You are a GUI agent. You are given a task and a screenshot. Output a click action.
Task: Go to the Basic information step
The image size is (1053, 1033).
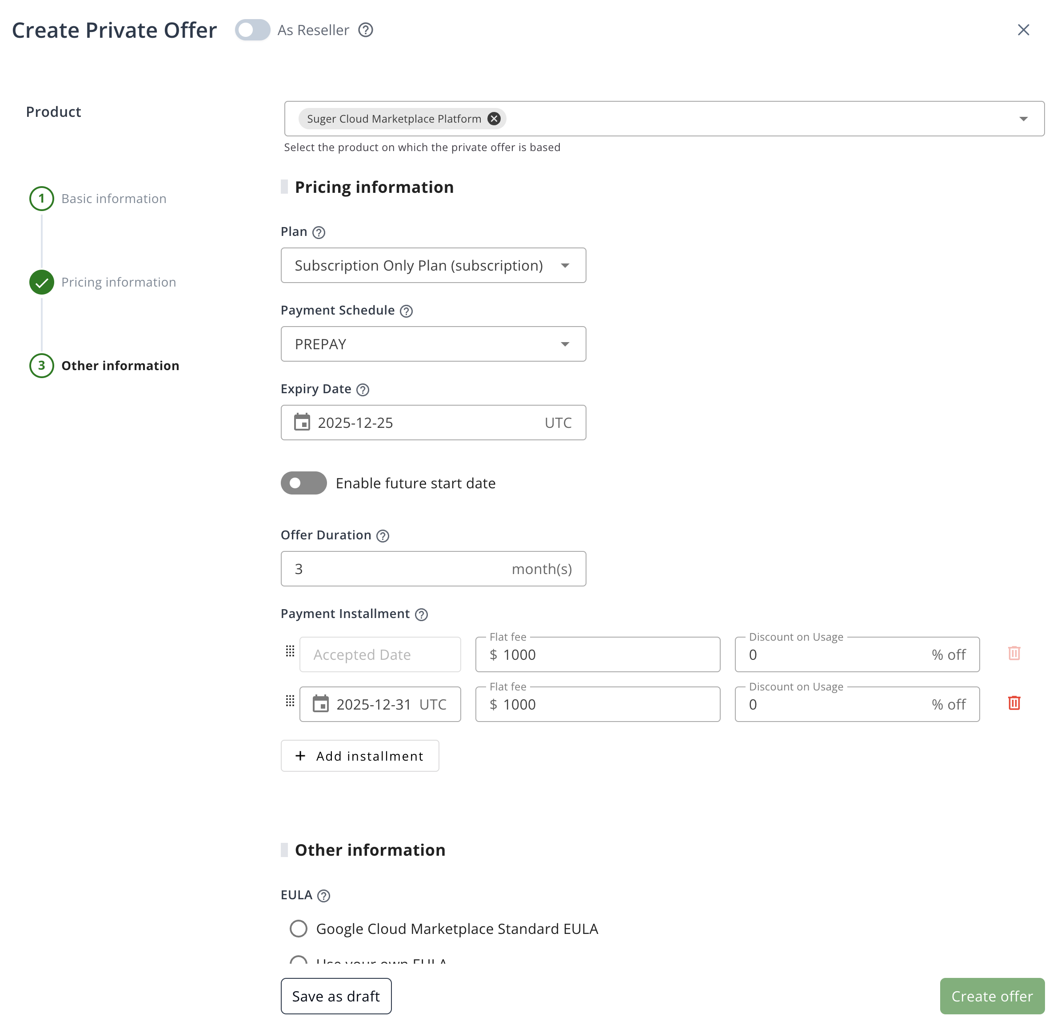pos(113,199)
